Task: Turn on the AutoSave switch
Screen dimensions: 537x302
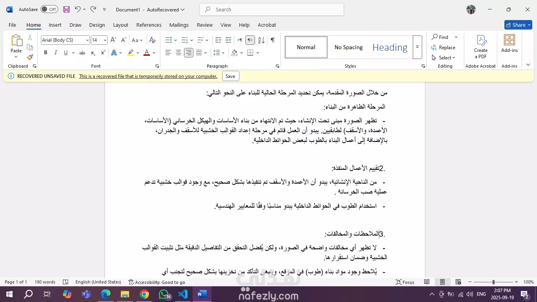Action: tap(49, 9)
